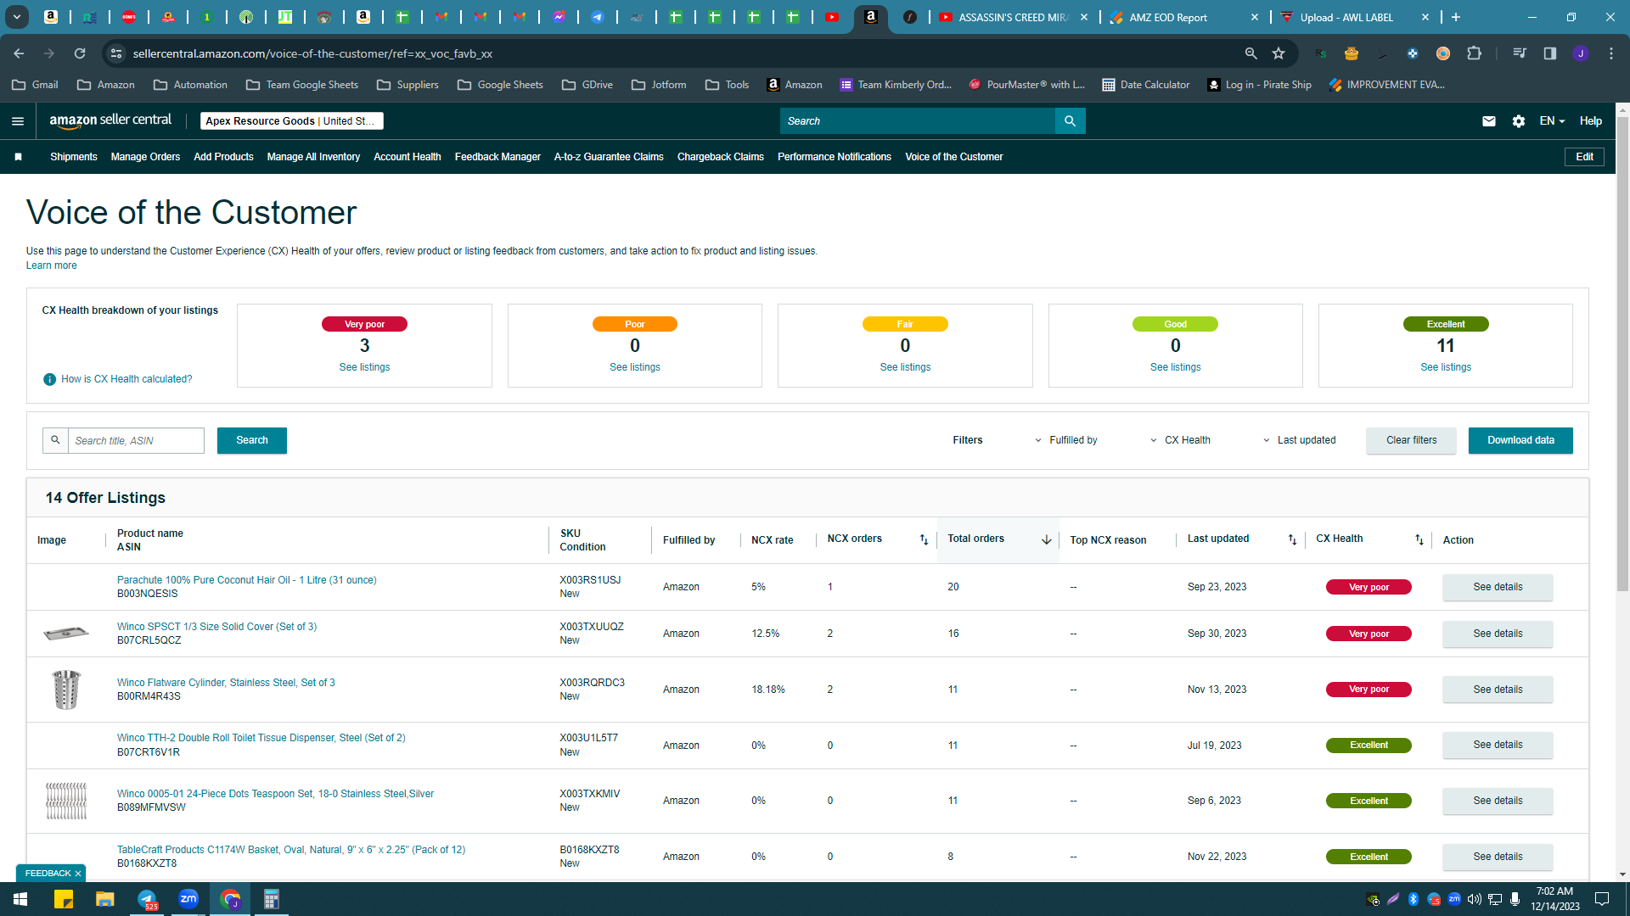
Task: Click the browser address bar URL
Action: [x=312, y=53]
